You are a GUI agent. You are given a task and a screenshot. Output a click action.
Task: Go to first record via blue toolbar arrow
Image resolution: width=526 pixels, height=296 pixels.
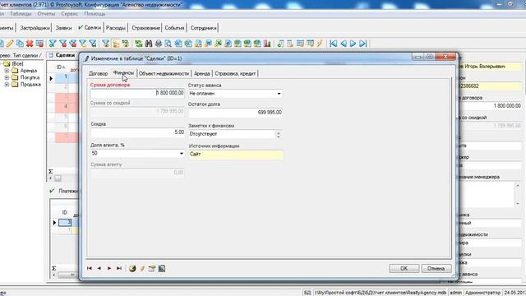[x=333, y=44]
